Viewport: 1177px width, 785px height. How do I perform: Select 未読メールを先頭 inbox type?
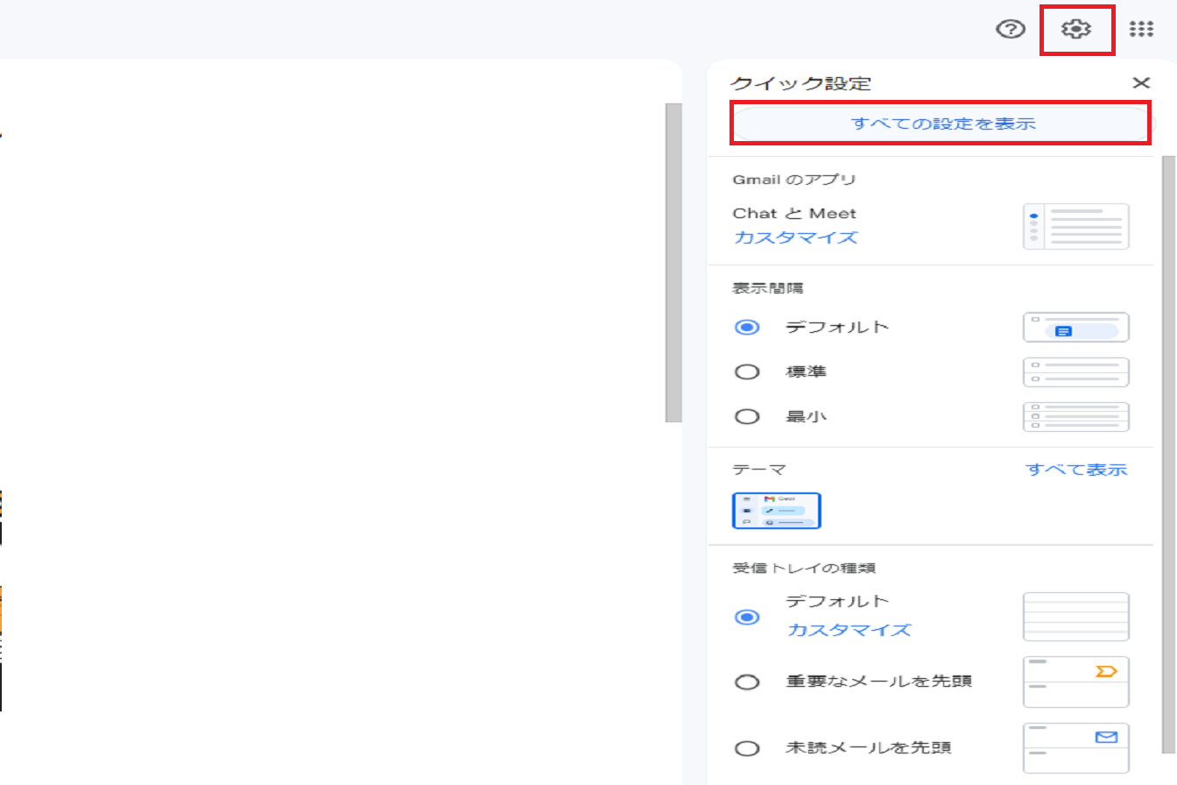(747, 748)
